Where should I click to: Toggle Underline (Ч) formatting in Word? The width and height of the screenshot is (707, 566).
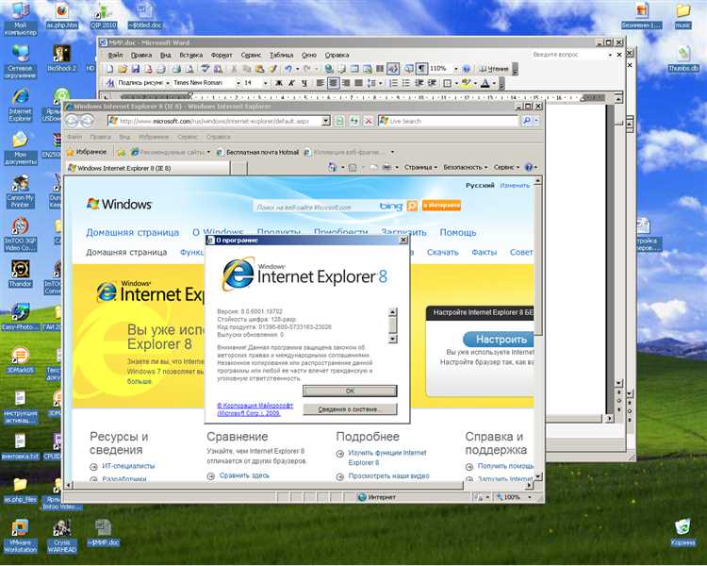[304, 83]
